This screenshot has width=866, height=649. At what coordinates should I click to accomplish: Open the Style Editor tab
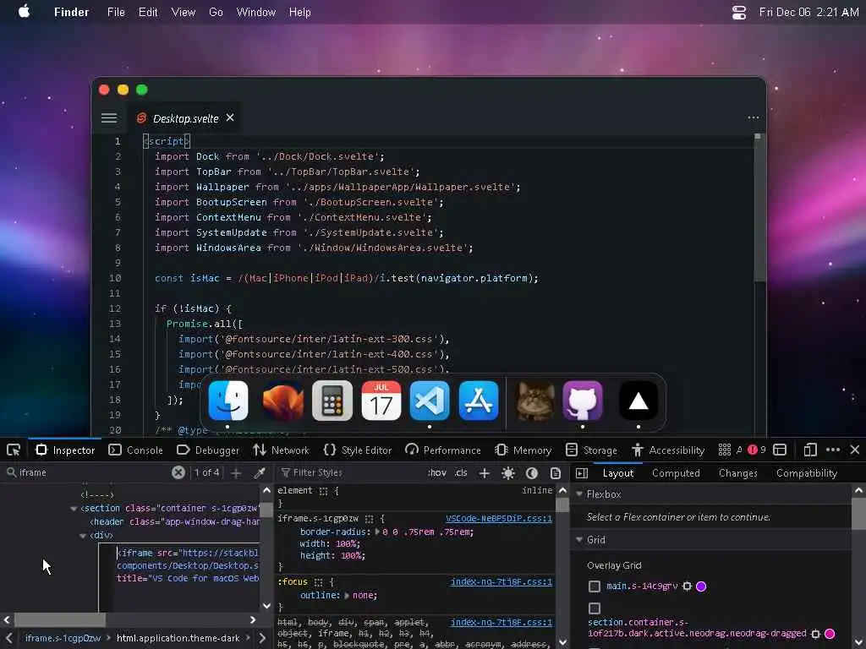(358, 450)
